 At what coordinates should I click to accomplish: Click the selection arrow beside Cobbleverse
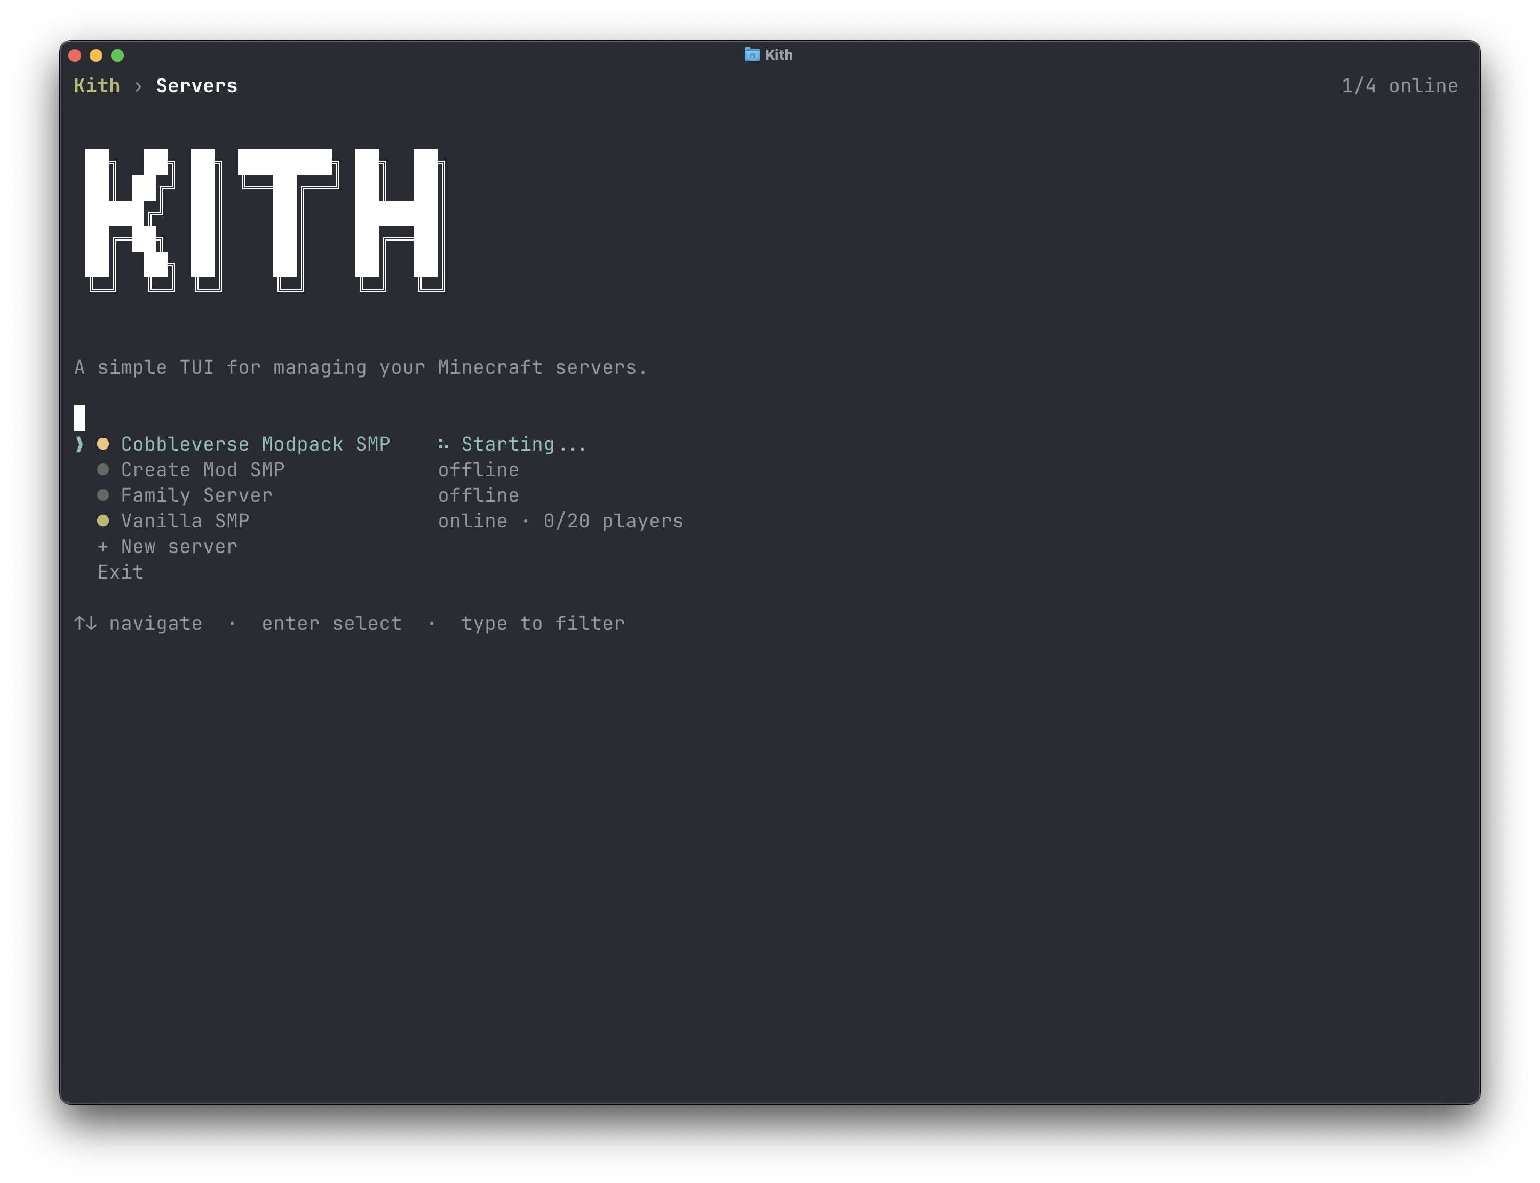click(79, 444)
